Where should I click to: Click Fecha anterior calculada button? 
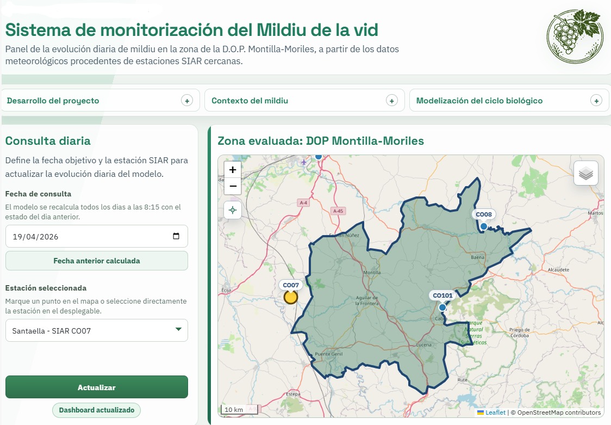point(97,261)
